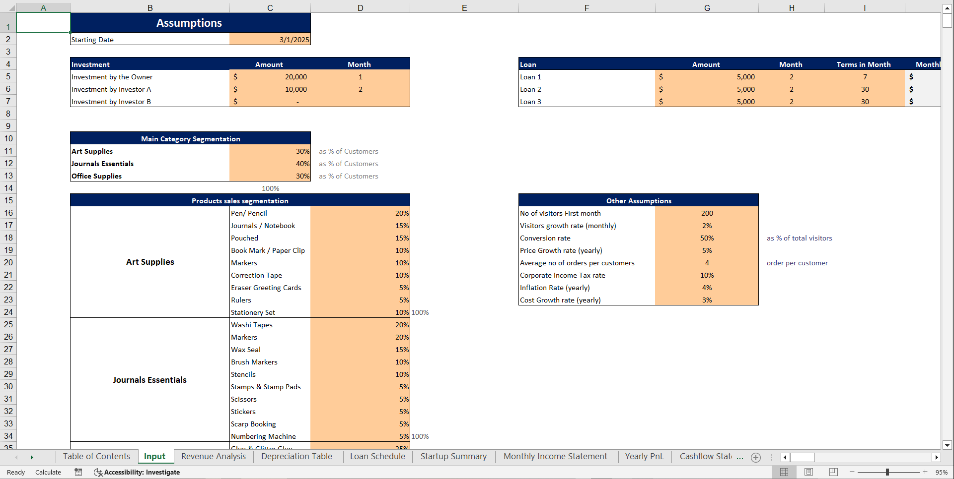Switch to the Monthly Income Statement sheet
954x479 pixels.
point(555,456)
